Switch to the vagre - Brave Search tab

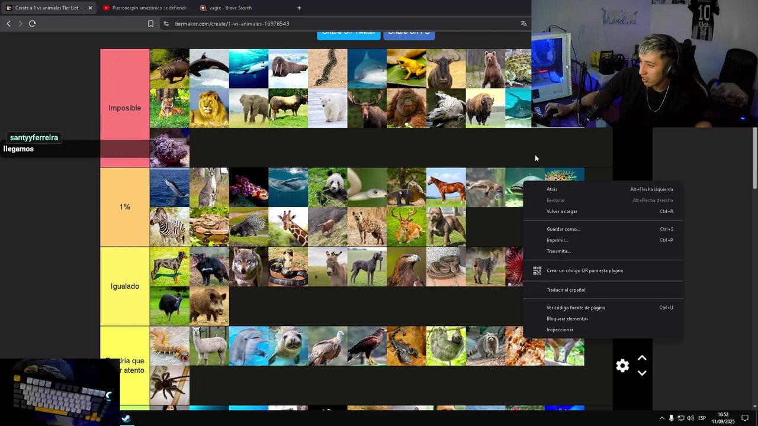(242, 8)
